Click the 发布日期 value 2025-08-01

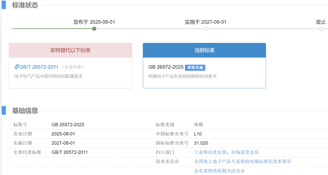[63, 134]
